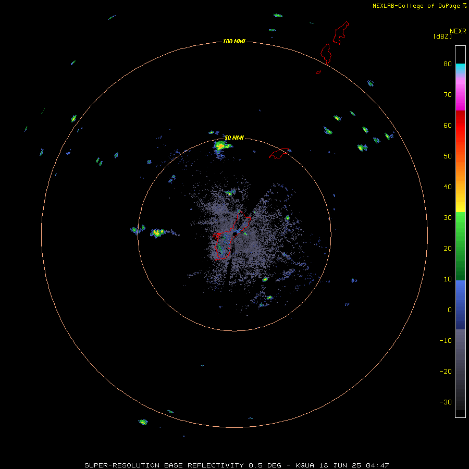The width and height of the screenshot is (469, 469).
Task: Click the 0 dBZ tick label on color scale
Action: point(450,310)
